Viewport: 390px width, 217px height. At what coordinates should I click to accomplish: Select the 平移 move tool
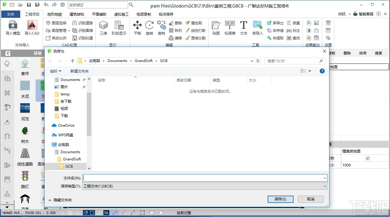(137, 28)
